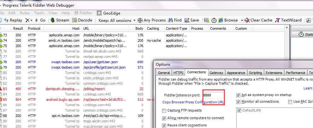Click Copy Browser Proxy Configuration URL link
Screen dimensions: 313x128
(x=193, y=102)
